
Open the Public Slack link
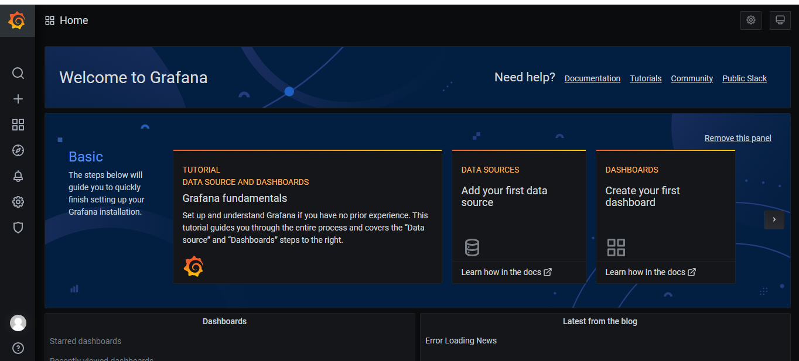(x=745, y=78)
